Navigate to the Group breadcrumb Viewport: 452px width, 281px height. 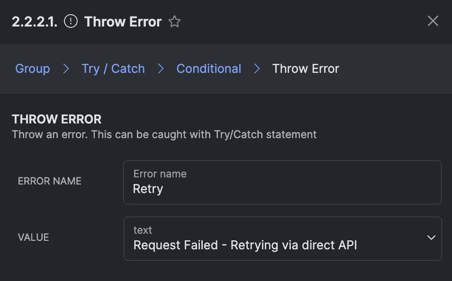32,69
